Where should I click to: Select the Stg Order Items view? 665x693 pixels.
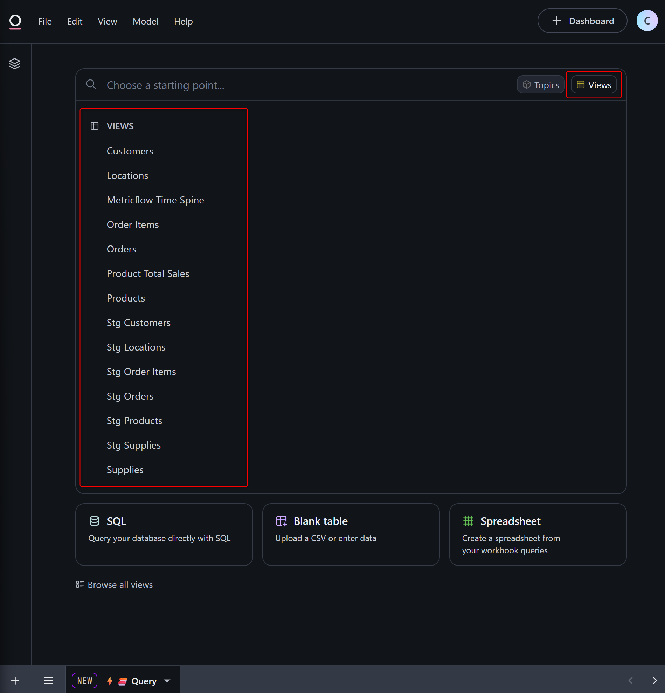coord(141,372)
